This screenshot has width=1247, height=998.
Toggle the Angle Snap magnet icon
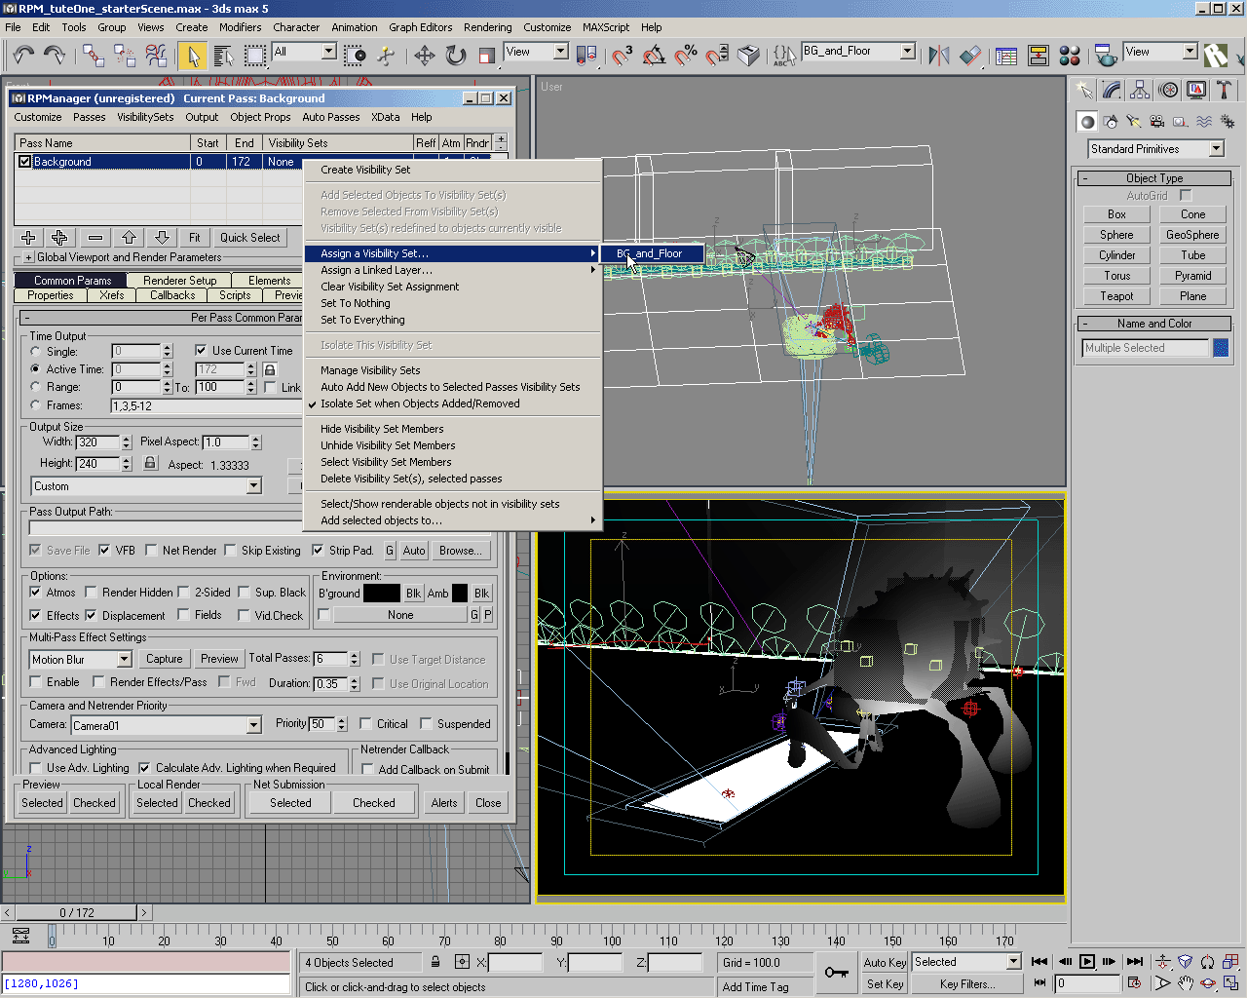tap(654, 55)
